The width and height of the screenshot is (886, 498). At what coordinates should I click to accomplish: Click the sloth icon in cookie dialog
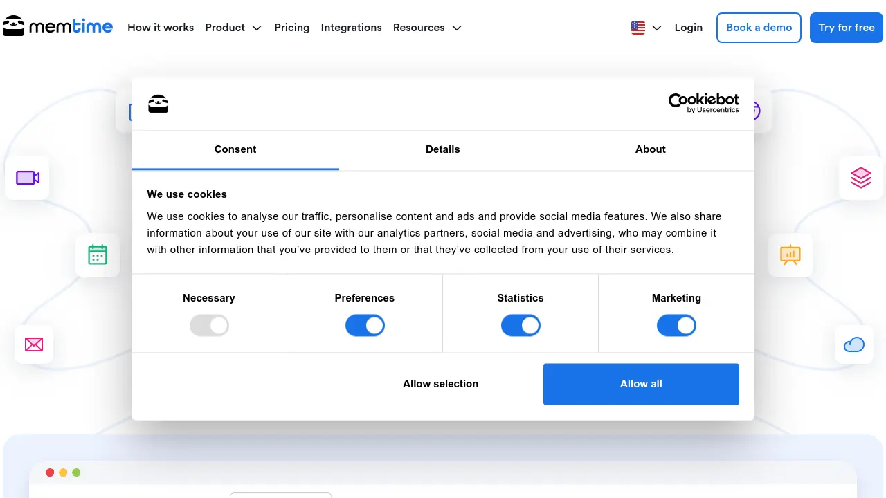pos(159,104)
